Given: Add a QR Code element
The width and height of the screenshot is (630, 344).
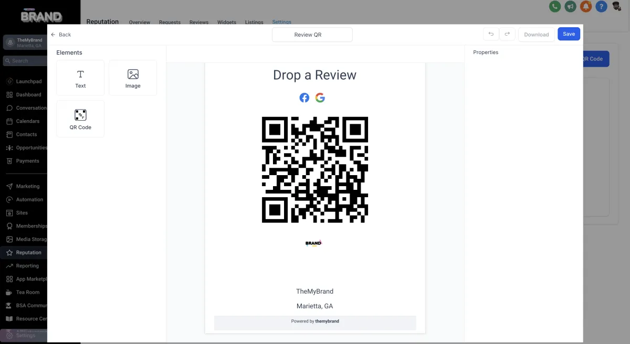Looking at the screenshot, I should click(x=80, y=119).
